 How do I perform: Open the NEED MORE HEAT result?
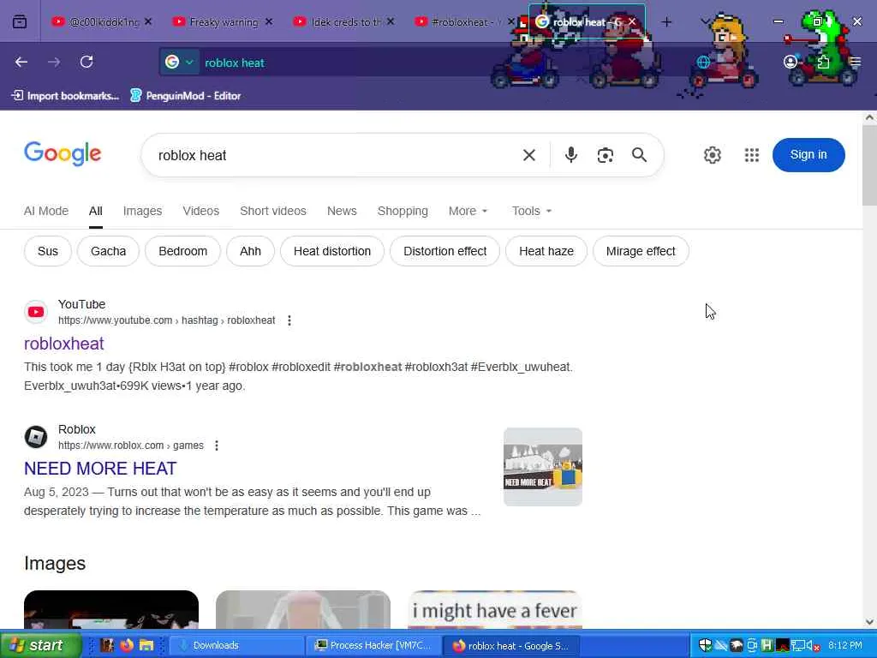tap(100, 469)
